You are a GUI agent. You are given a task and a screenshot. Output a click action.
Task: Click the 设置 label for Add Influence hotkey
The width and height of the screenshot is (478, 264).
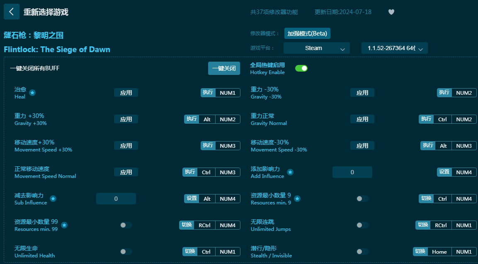coord(444,172)
